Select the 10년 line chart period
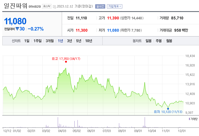The height and width of the screenshot is (136, 199). 89,41
